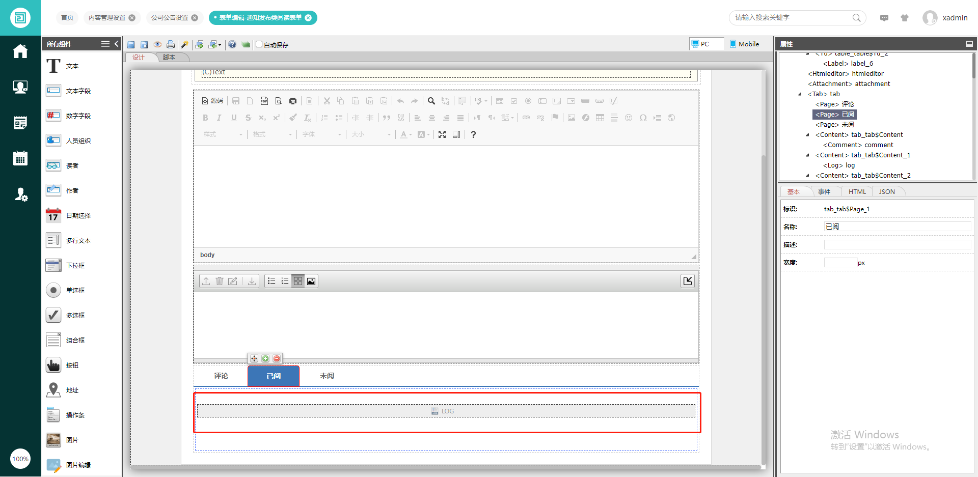This screenshot has width=978, height=477.
Task: Click the magic wand icon in form toolbar
Action: coord(184,45)
